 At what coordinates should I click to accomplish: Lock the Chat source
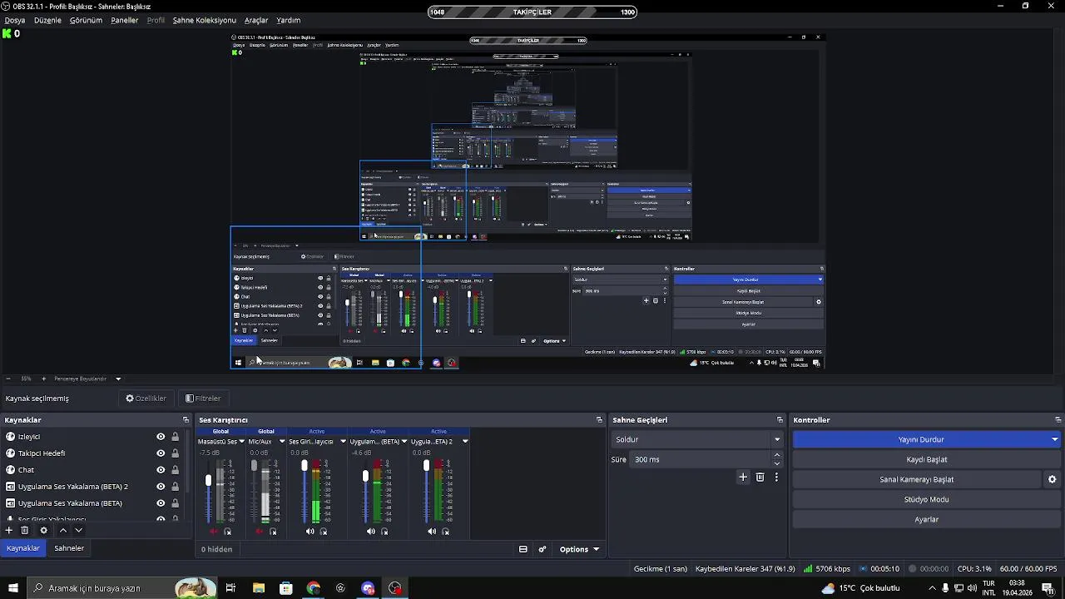click(175, 470)
